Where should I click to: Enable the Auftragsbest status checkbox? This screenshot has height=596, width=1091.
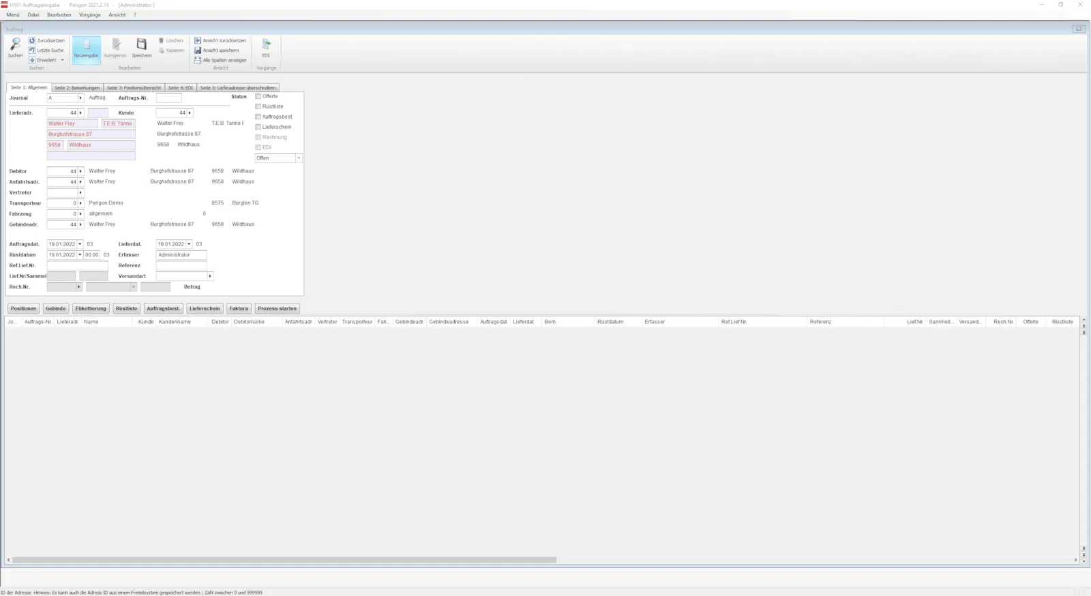258,117
